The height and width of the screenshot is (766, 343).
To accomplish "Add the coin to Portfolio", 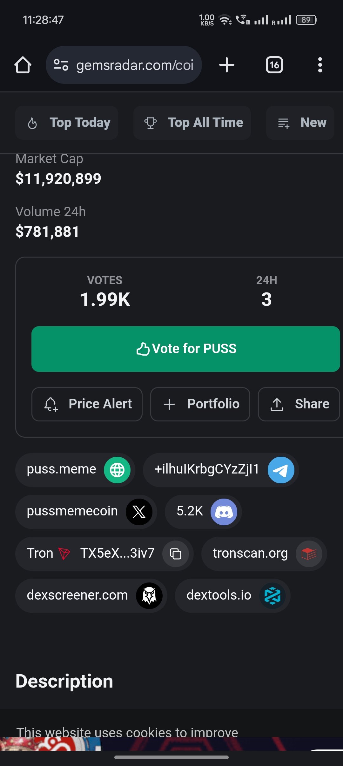I will point(200,404).
